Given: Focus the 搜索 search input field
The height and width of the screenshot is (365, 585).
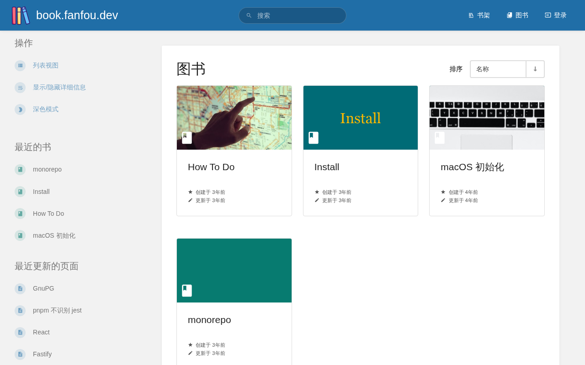Looking at the screenshot, I should point(297,16).
